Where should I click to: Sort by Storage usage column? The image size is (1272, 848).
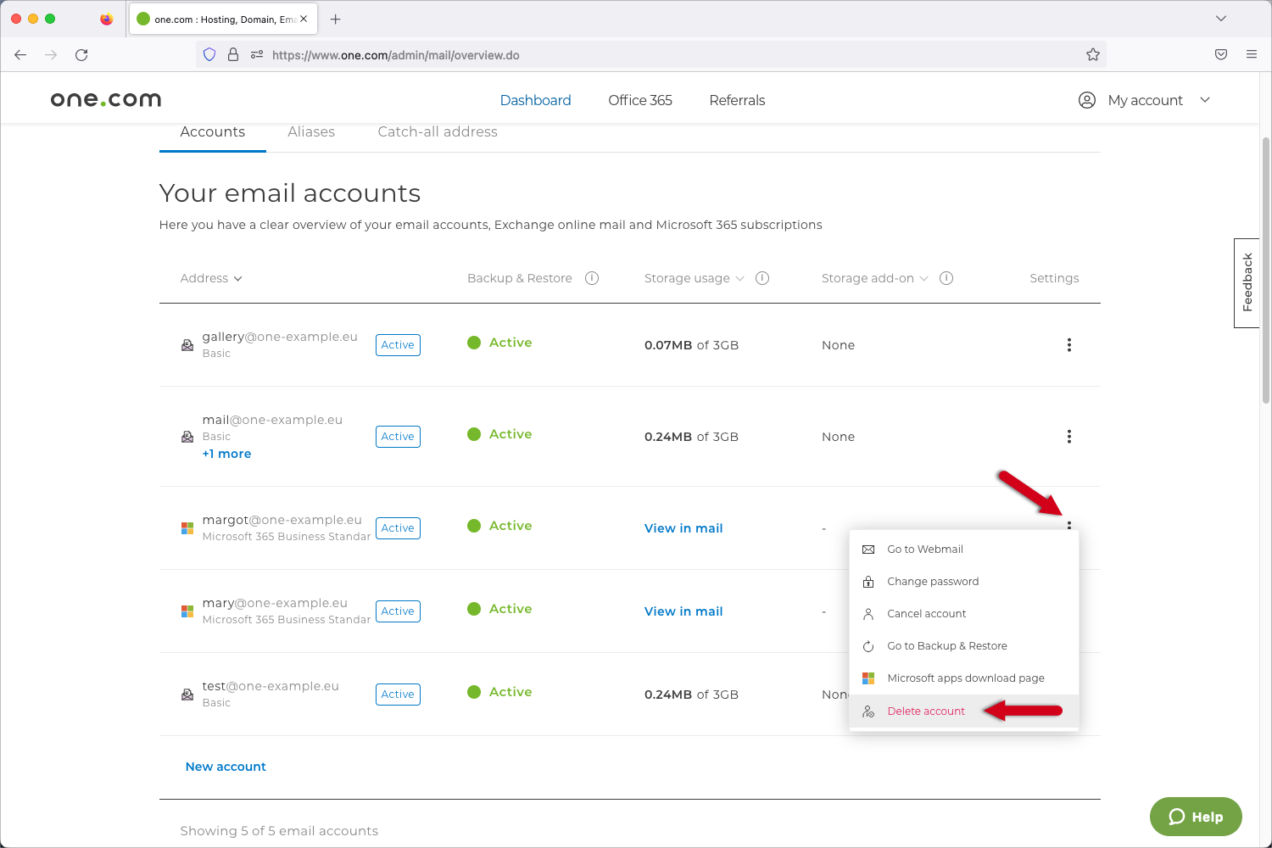[x=694, y=278]
